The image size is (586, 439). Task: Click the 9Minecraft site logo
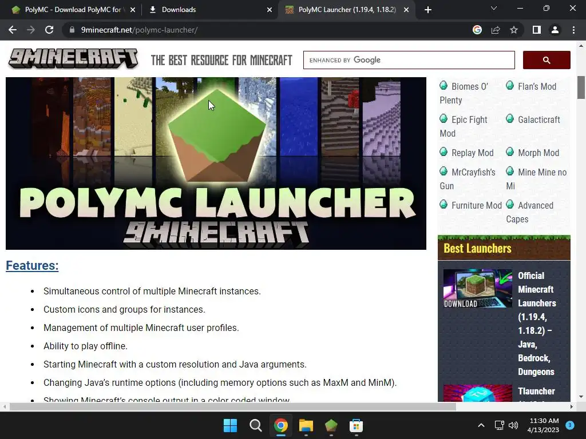73,59
